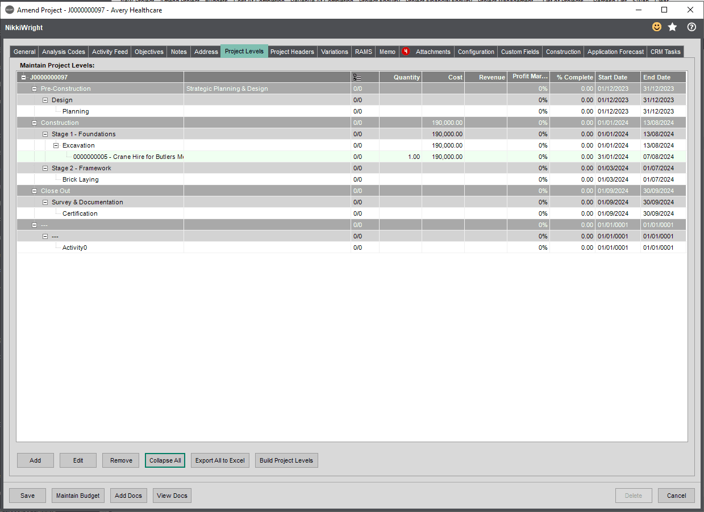The width and height of the screenshot is (704, 512).
Task: Click the Add Docs button
Action: [128, 496]
